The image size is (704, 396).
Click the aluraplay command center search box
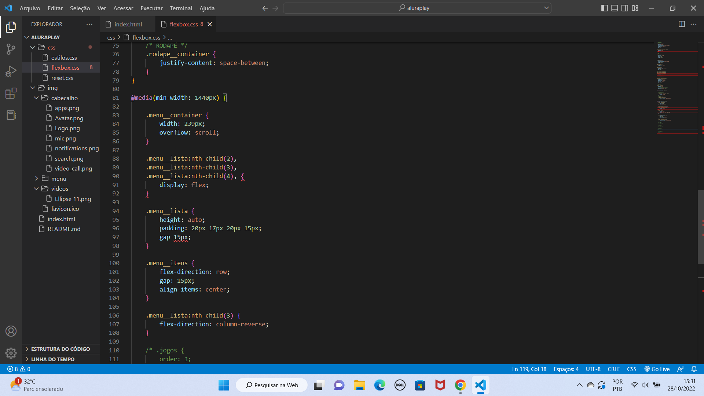click(417, 8)
